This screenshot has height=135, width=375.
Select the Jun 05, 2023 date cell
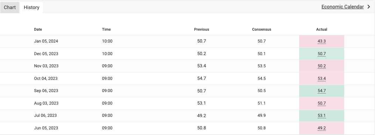[x=46, y=128]
